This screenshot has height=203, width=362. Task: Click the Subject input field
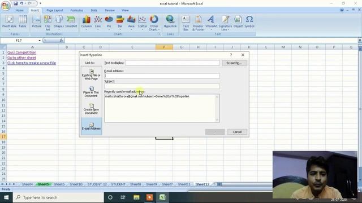point(162,86)
